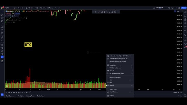Choose Remove in the context menu

pyautogui.click(x=120, y=85)
